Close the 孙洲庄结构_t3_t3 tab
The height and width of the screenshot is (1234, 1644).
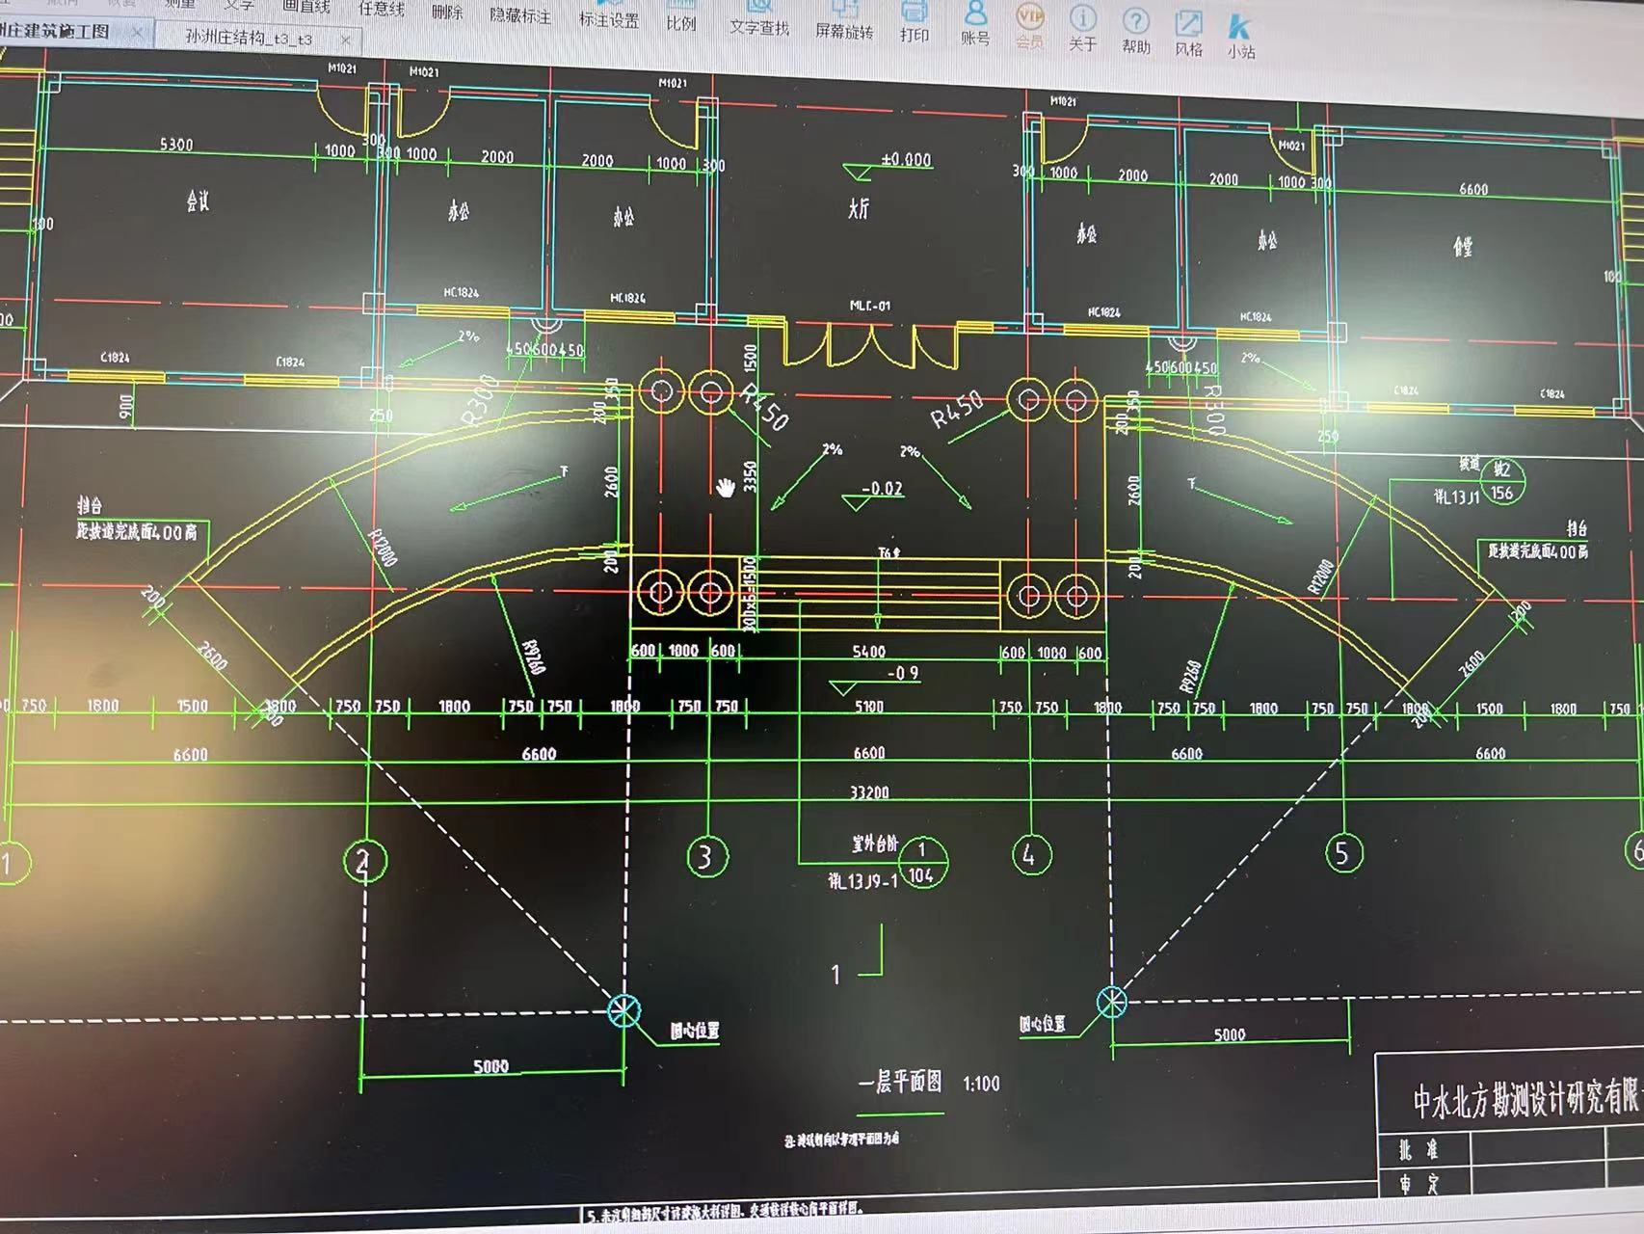[345, 40]
